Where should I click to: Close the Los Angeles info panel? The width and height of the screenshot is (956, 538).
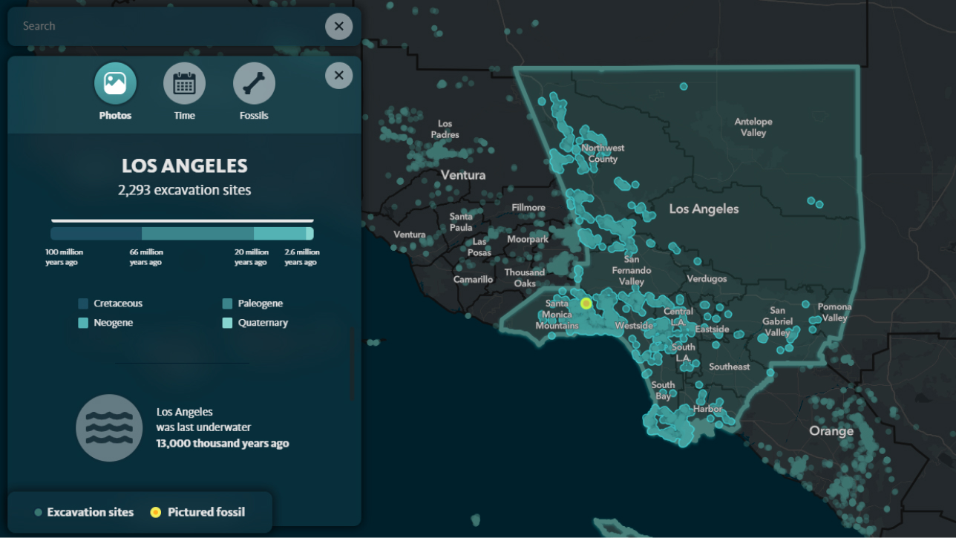pos(338,76)
